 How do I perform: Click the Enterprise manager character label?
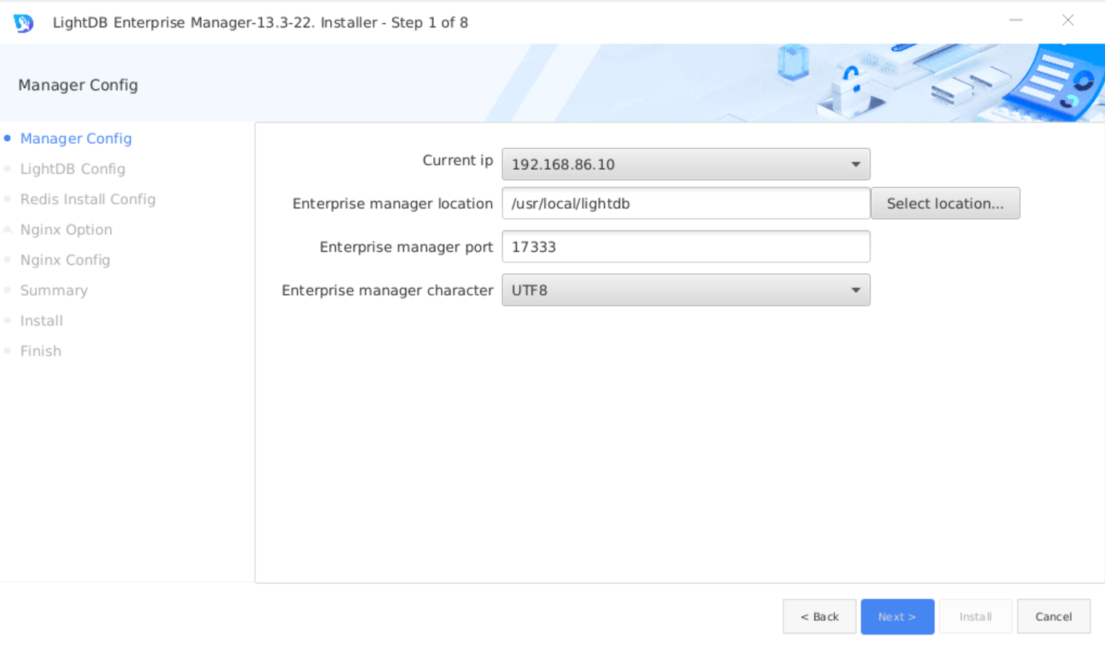(388, 291)
